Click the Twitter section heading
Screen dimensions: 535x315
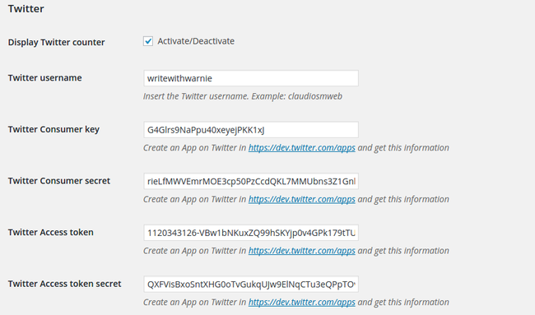pyautogui.click(x=26, y=9)
